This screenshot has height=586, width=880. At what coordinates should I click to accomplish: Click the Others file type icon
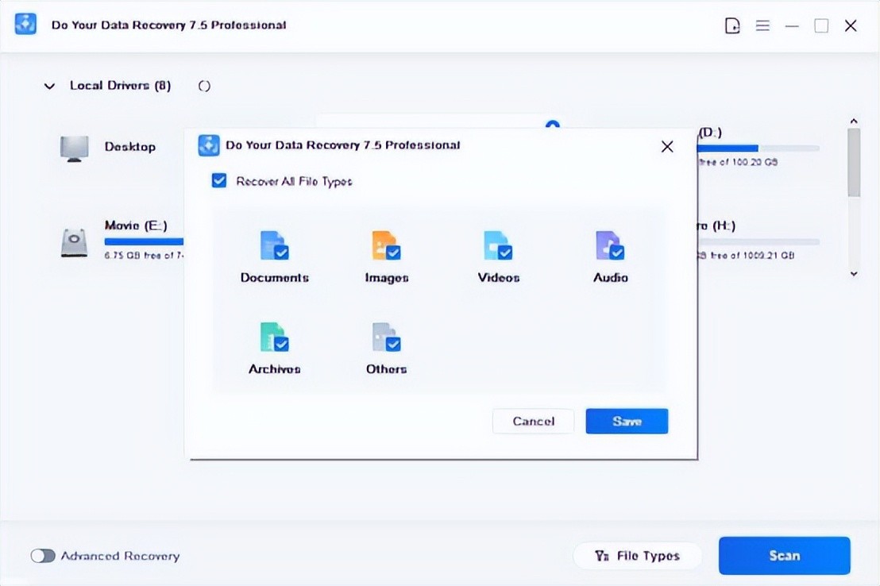click(x=386, y=337)
